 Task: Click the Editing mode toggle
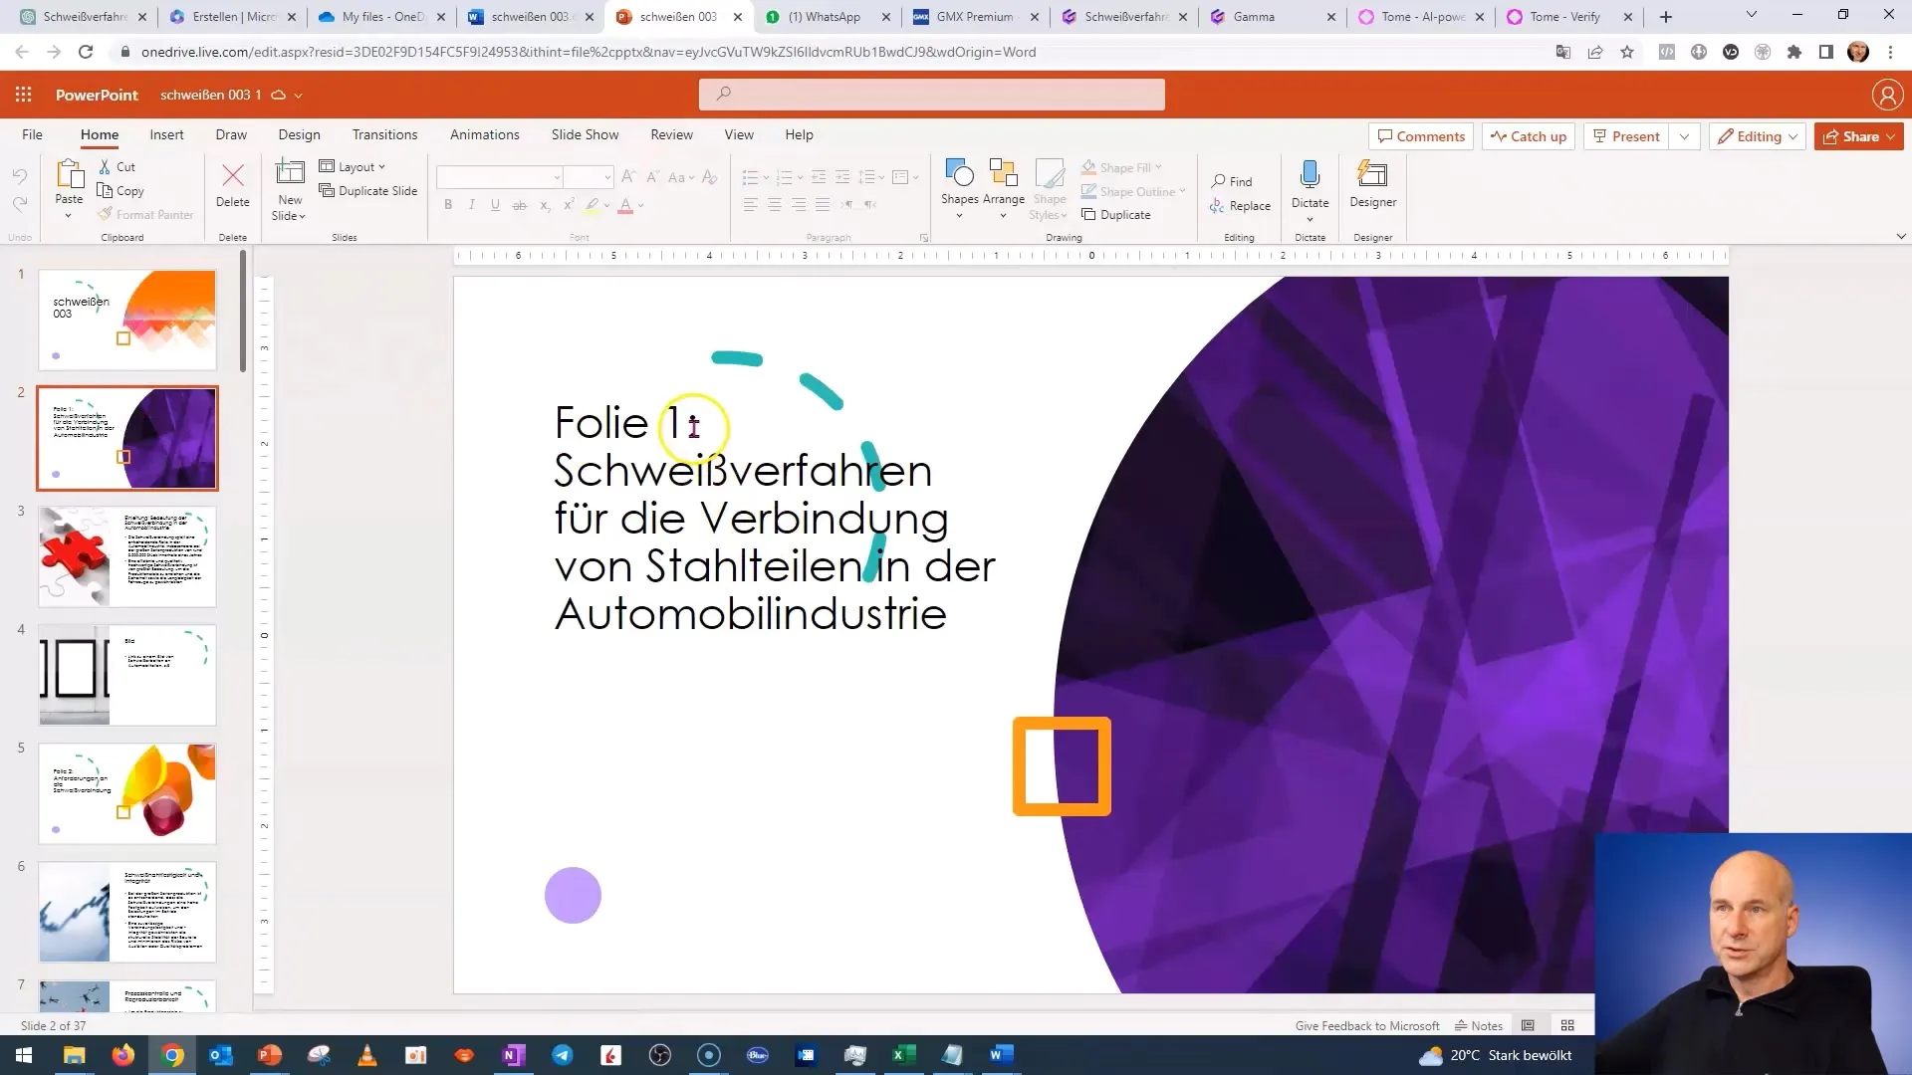1759,136
